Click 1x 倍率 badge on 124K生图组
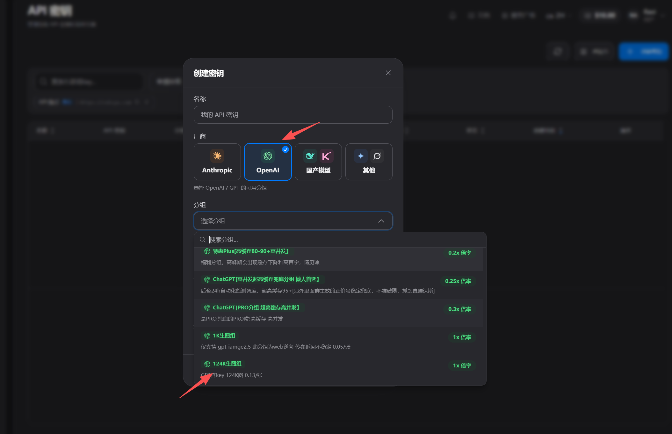 point(462,365)
